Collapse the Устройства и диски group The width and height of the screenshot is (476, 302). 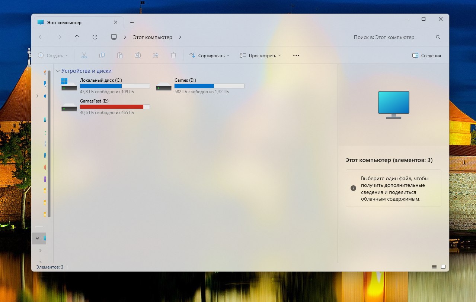tap(58, 71)
